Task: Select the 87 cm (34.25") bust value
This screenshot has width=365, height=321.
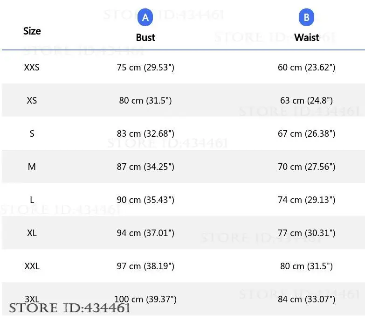Action: [145, 167]
